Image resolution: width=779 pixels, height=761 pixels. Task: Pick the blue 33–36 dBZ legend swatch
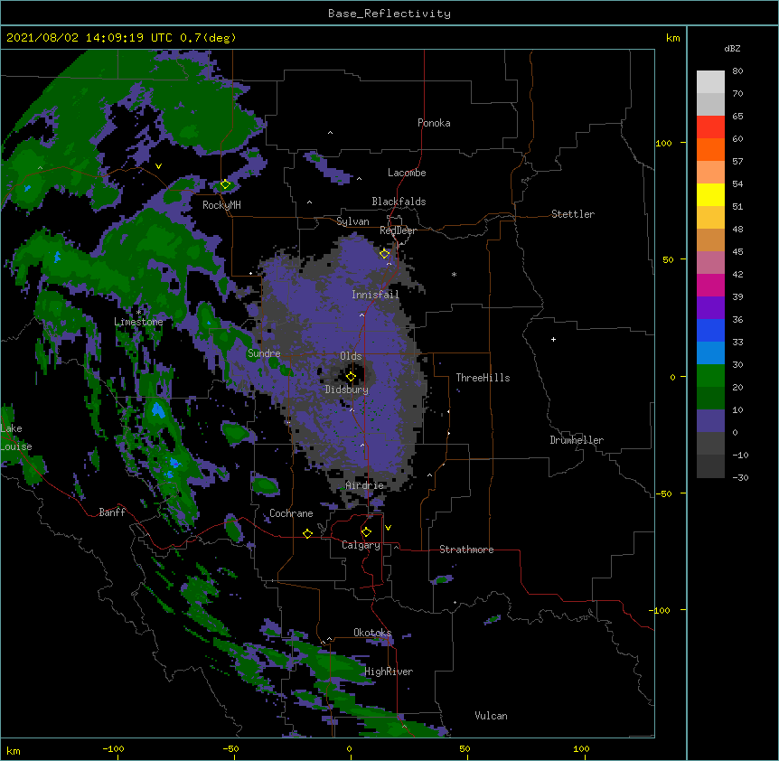pyautogui.click(x=710, y=330)
